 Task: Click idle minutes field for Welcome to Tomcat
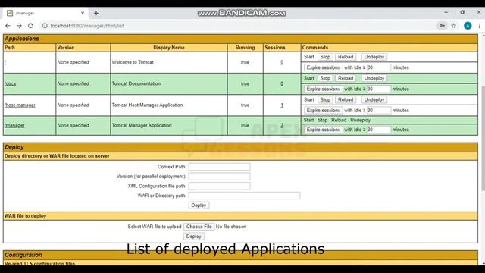(379, 67)
